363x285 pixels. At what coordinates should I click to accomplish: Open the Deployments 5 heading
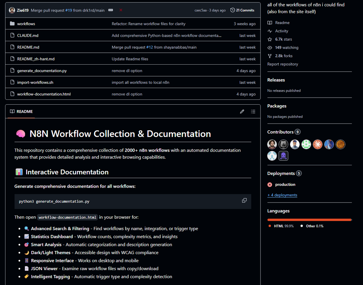284,173
